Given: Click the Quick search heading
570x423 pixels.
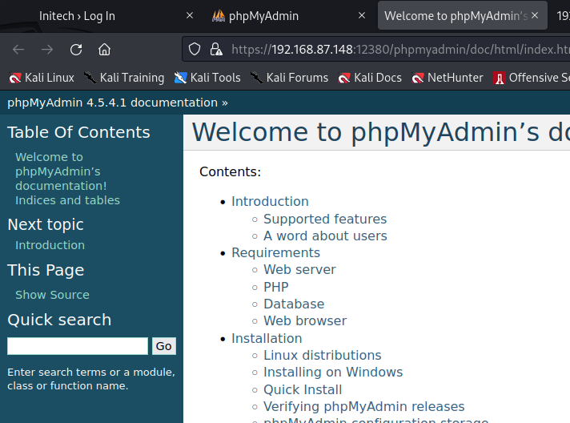Looking at the screenshot, I should pos(59,320).
